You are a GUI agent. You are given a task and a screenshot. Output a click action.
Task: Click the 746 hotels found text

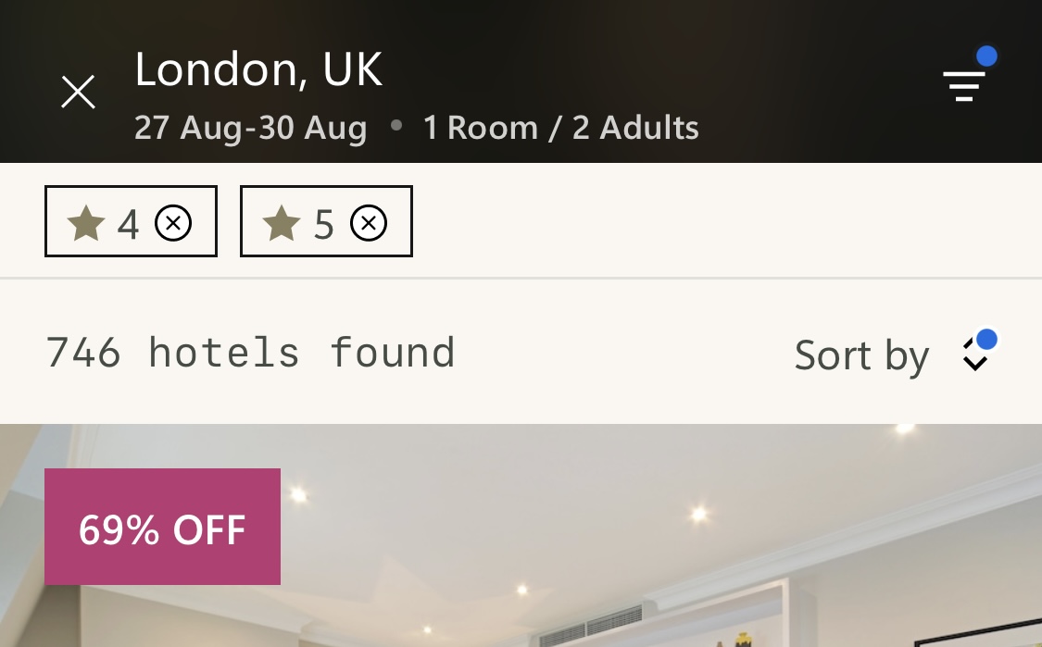250,353
